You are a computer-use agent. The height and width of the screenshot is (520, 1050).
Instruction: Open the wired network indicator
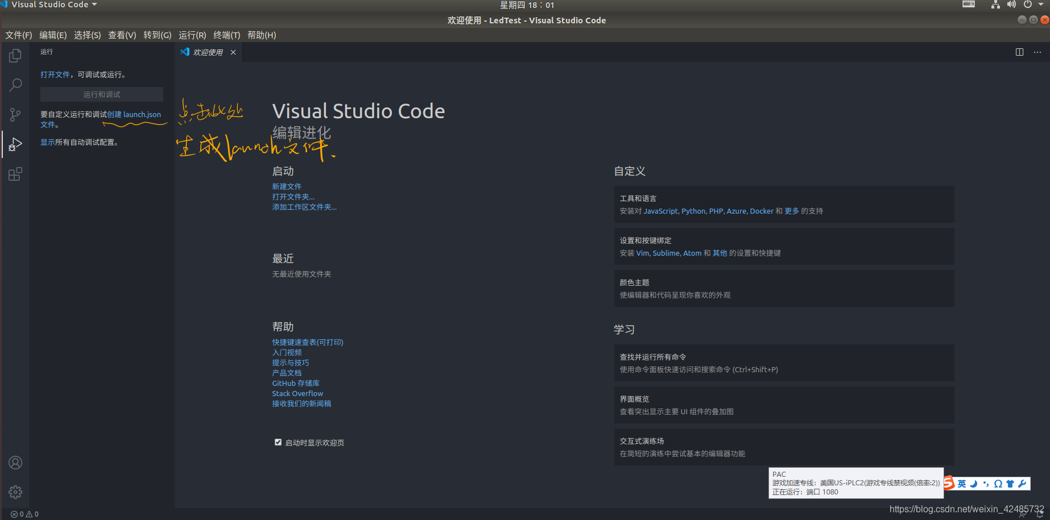[995, 5]
